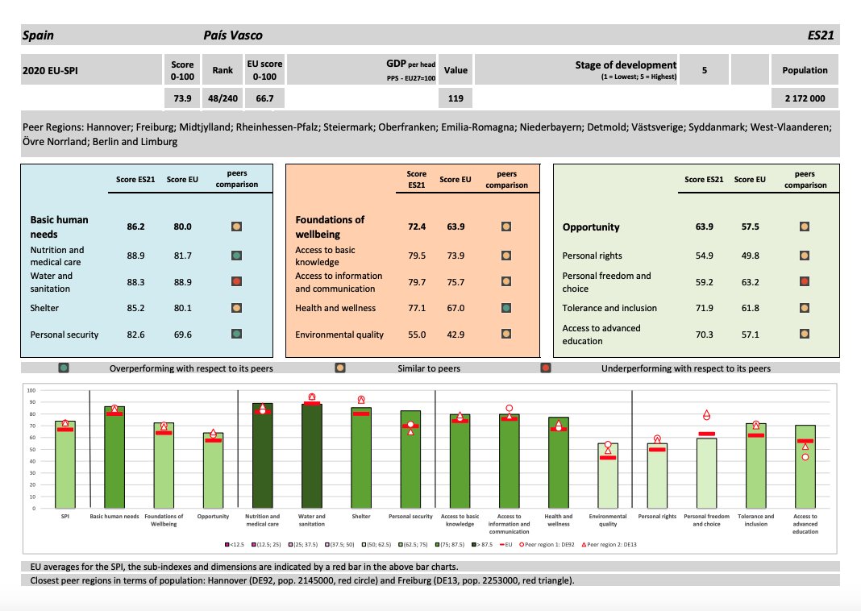Click the Personal freedom and choice chart bar
Screen dimensions: 861x611
[x=707, y=473]
